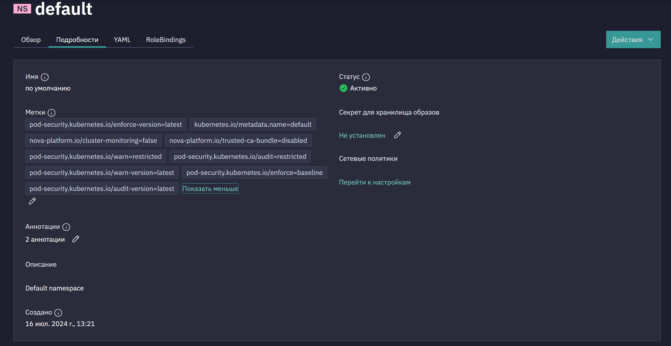Screen dimensions: 671x346
Task: Click label kubernetes.io/metadata.name=default
Action: coord(253,125)
